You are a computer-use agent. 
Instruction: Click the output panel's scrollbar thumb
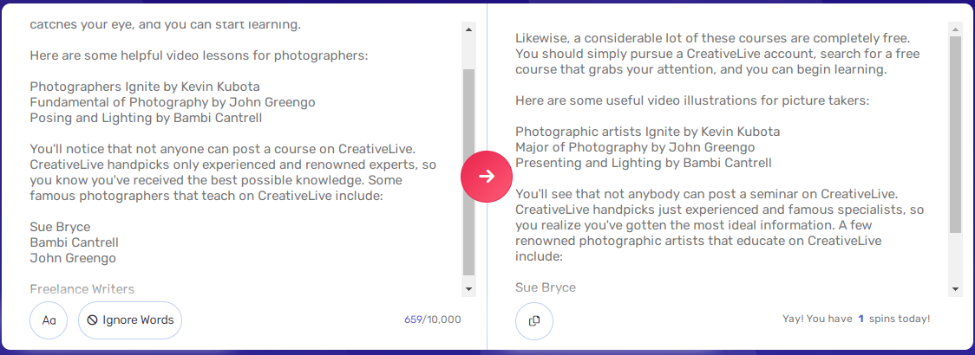click(955, 134)
